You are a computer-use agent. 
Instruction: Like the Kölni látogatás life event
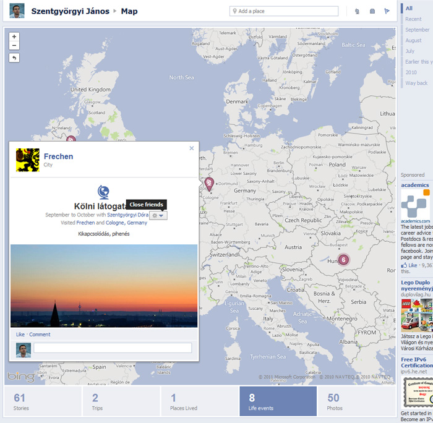point(20,335)
